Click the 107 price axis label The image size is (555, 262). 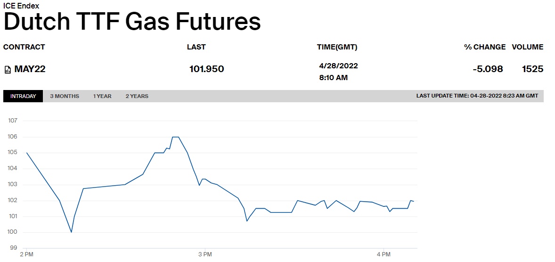pyautogui.click(x=13, y=121)
